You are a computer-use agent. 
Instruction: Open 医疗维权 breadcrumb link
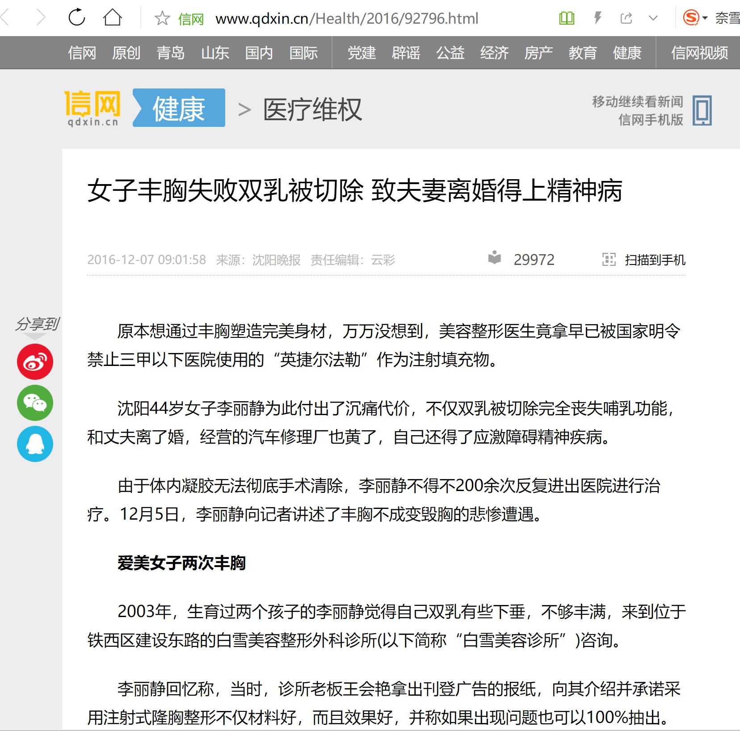tap(312, 109)
